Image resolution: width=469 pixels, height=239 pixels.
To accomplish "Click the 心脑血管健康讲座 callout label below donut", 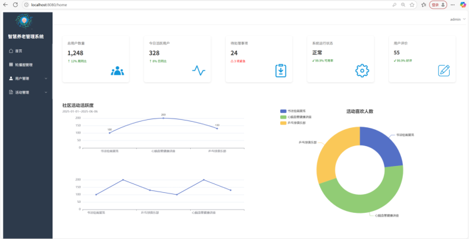I will (x=387, y=215).
